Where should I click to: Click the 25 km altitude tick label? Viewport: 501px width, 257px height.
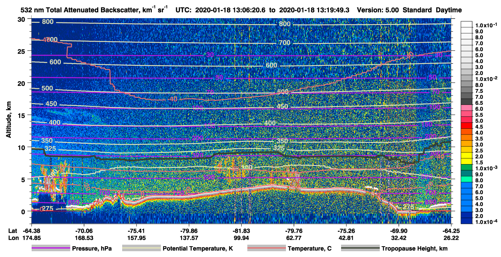tap(22, 51)
